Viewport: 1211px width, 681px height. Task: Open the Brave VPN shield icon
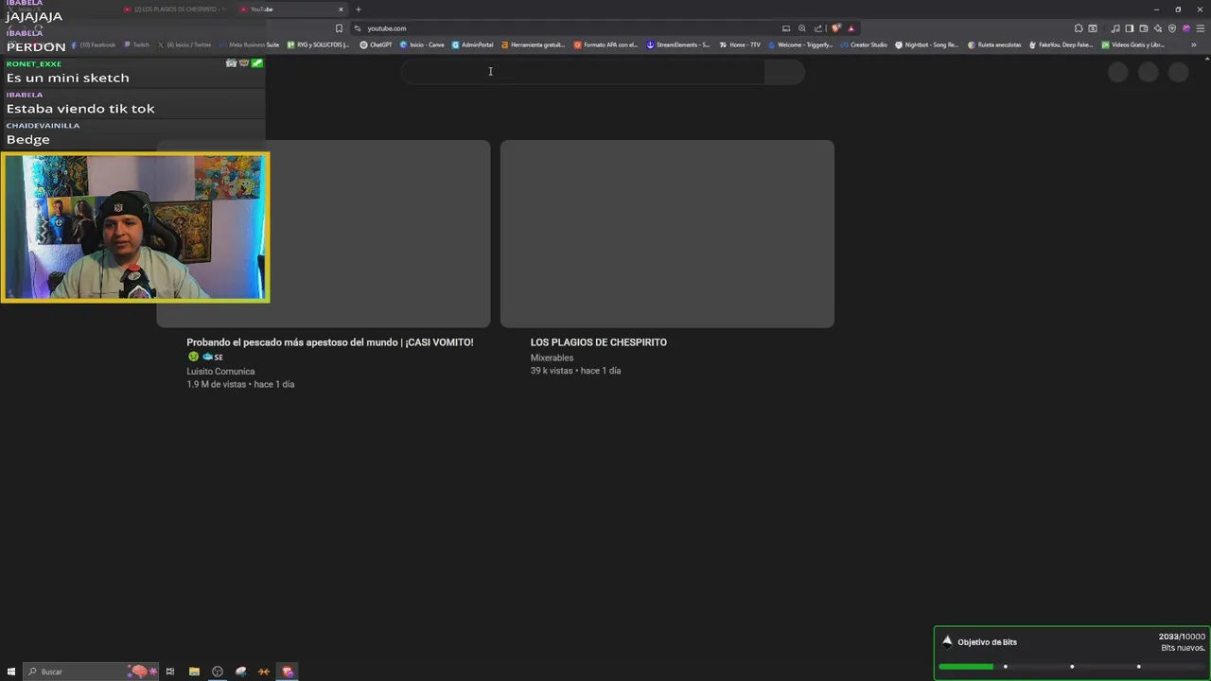(x=1172, y=28)
